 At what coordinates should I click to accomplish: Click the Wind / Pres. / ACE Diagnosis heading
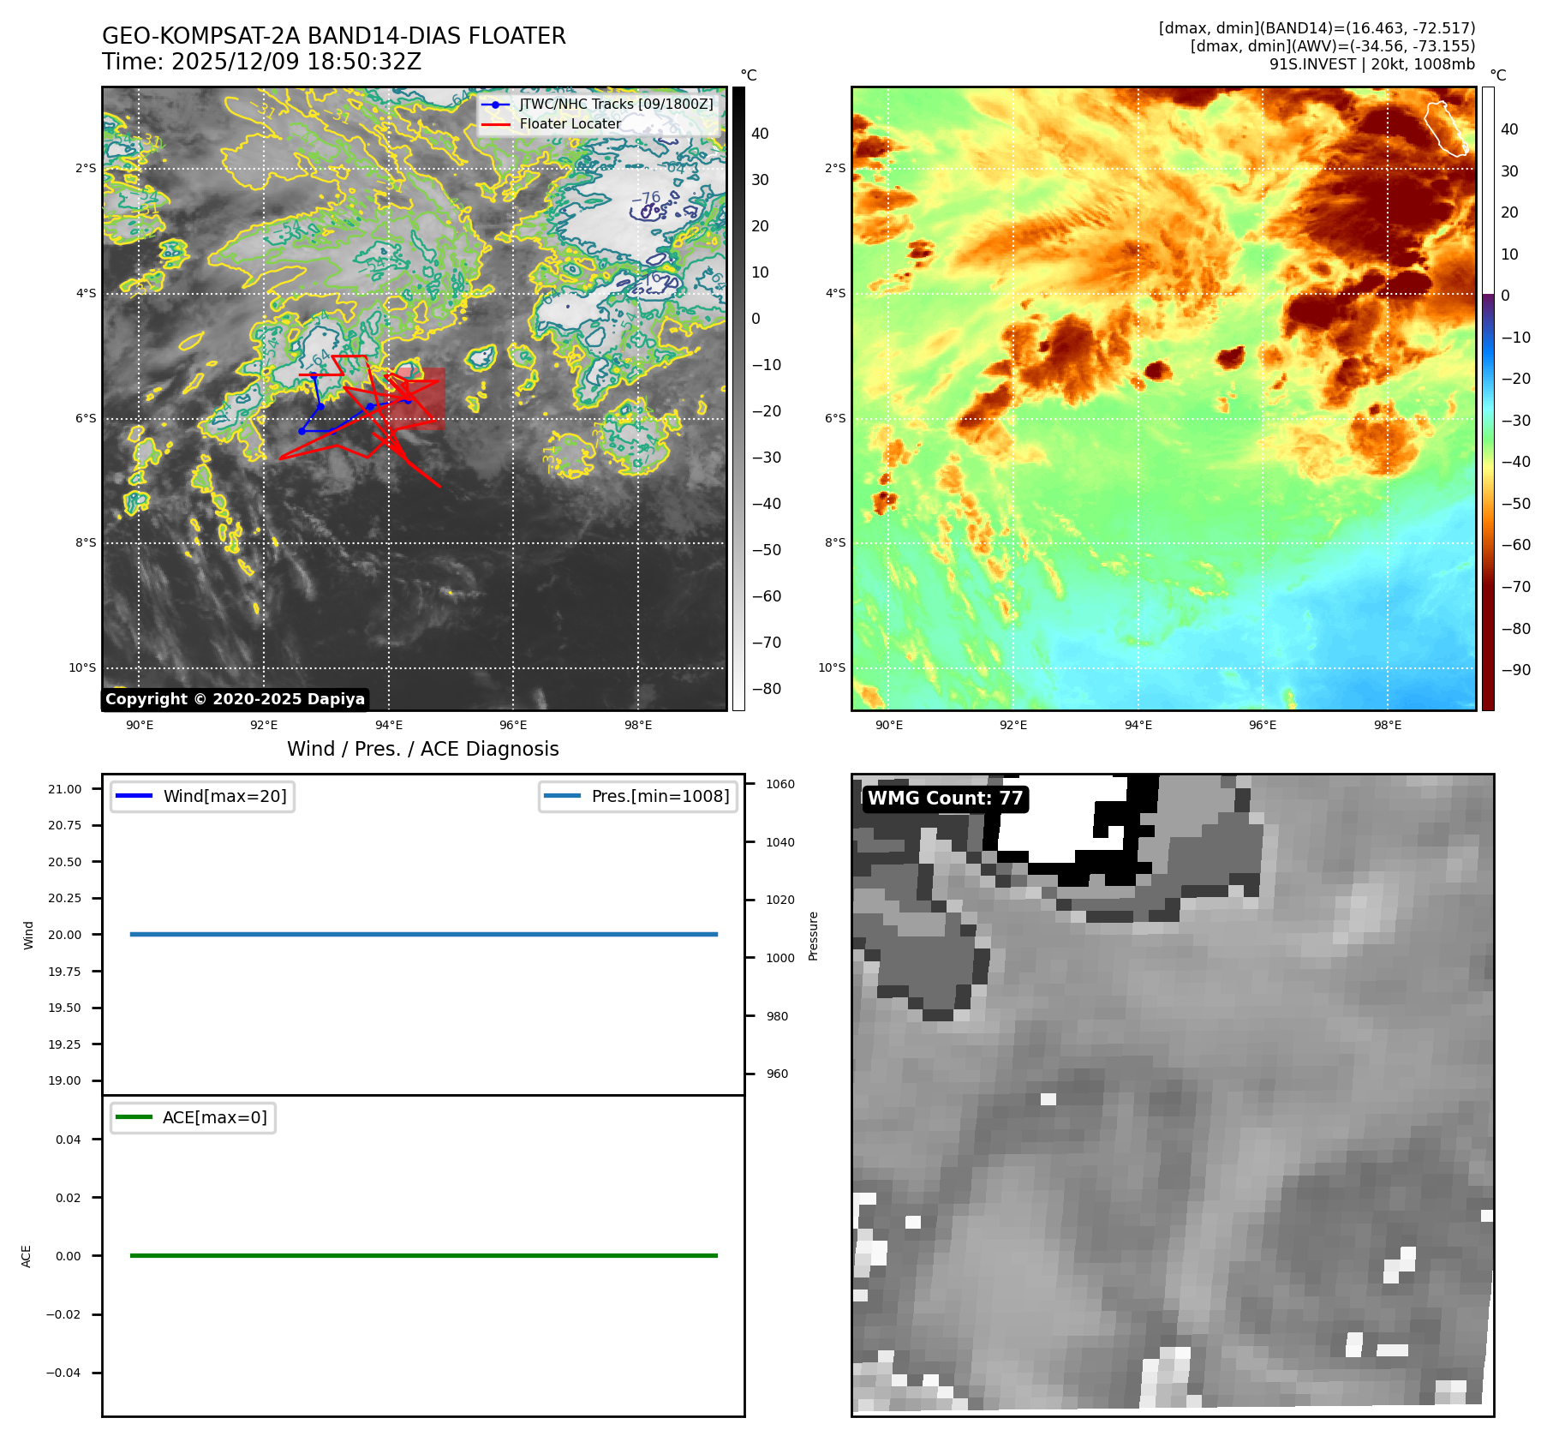422,749
